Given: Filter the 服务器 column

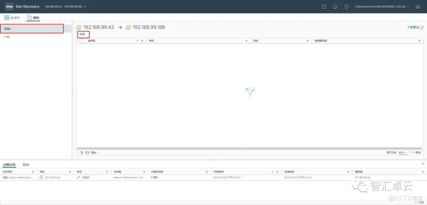Looking at the screenshot, I should click(x=423, y=172).
